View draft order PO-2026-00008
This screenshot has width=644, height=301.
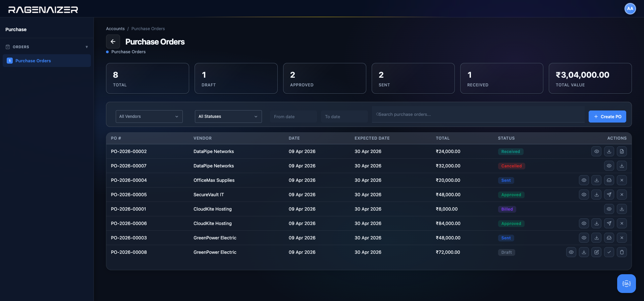(571, 252)
